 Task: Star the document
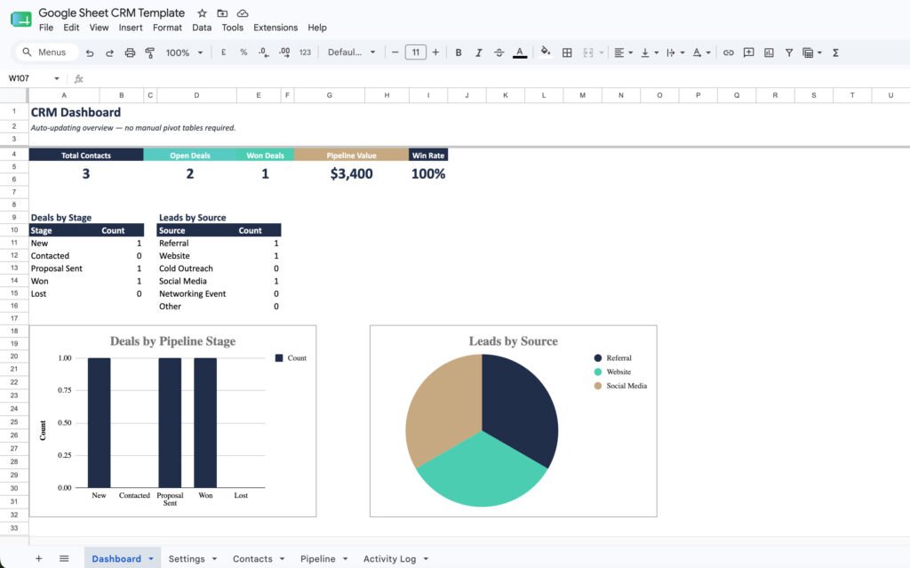coord(202,12)
